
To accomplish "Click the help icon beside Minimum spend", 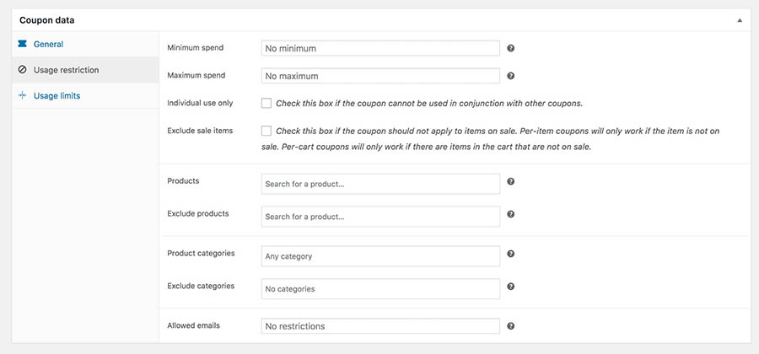I will click(511, 49).
